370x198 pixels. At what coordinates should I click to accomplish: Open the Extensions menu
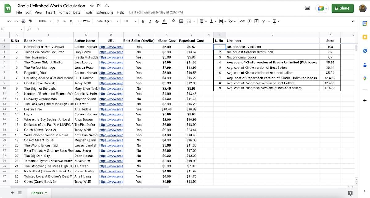(105, 12)
